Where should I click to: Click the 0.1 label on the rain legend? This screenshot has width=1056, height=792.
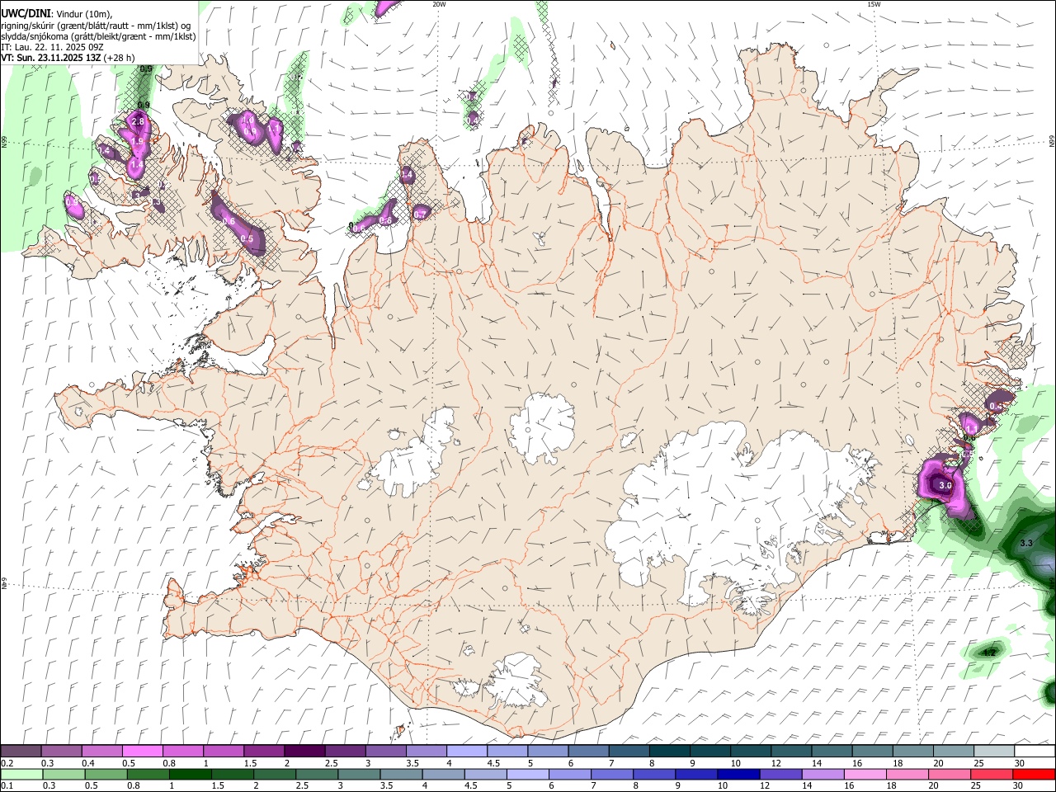pos(6,786)
